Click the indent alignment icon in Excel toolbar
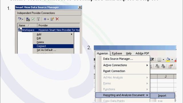Screen dimensions: 183x103 (x=152, y=60)
